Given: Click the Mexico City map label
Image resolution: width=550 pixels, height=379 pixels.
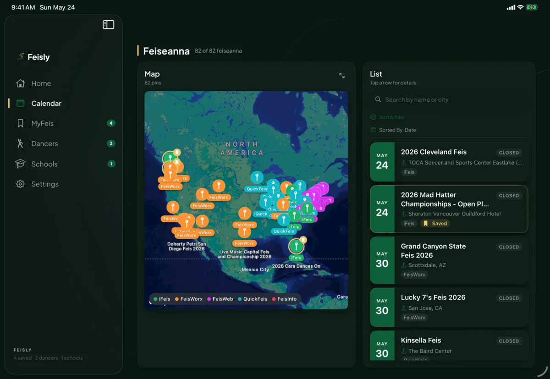Looking at the screenshot, I should (255, 270).
